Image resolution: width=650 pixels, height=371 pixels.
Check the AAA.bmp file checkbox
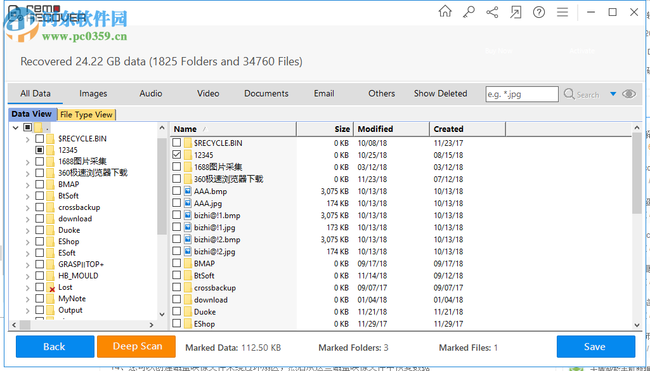pyautogui.click(x=176, y=191)
